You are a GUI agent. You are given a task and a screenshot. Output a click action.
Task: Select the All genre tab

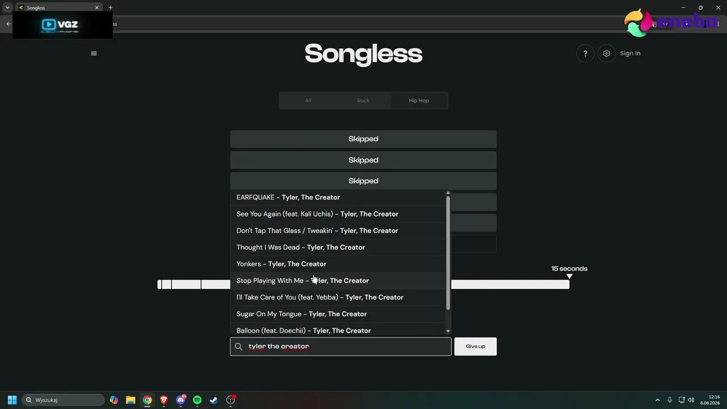[x=307, y=101]
